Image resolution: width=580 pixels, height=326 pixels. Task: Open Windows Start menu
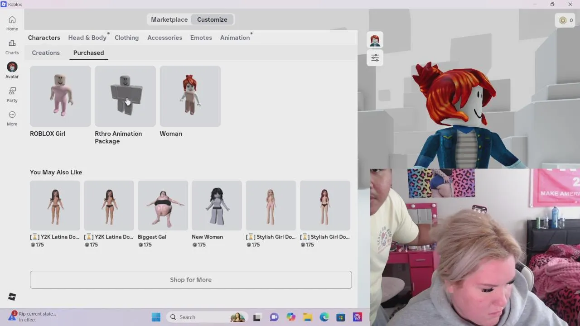click(x=156, y=317)
